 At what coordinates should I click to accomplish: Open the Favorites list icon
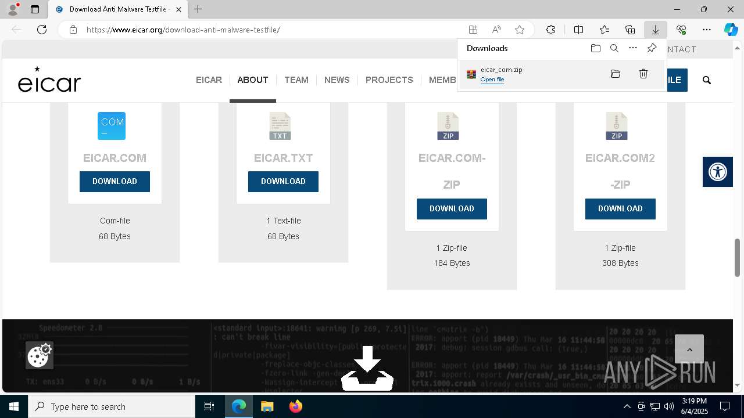(x=604, y=30)
